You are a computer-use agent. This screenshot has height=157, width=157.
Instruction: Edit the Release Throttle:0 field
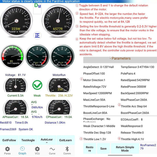click(132, 132)
